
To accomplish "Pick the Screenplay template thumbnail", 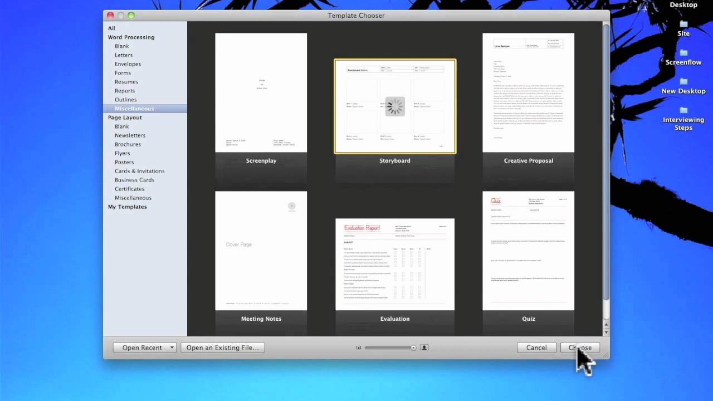I will [261, 92].
